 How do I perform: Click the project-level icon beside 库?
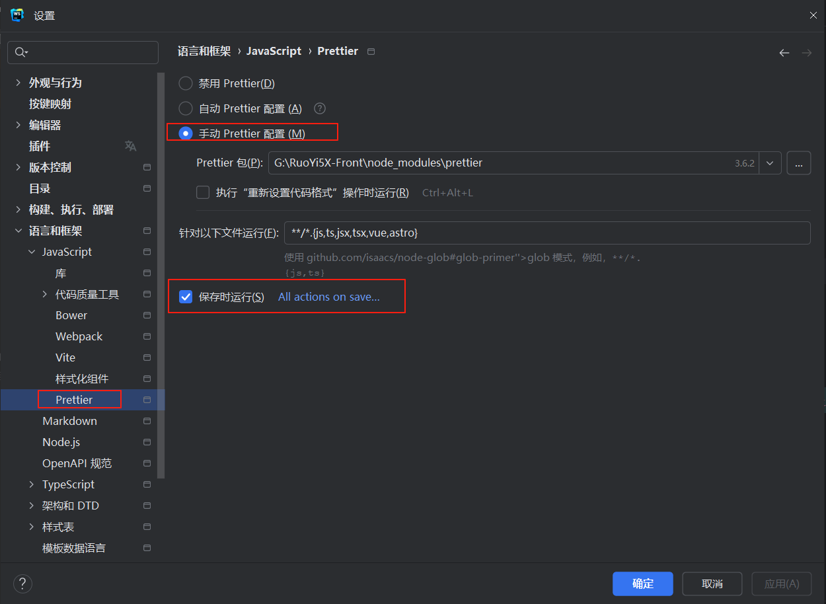(147, 273)
